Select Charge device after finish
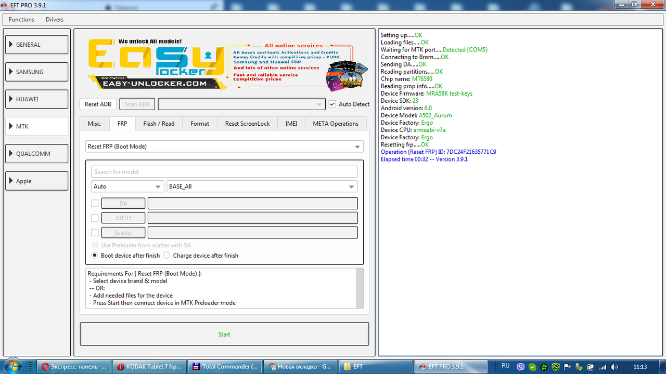The image size is (666, 374). click(167, 256)
